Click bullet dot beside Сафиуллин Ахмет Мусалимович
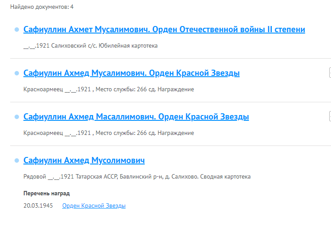This screenshot has height=235, width=331. [x=17, y=30]
